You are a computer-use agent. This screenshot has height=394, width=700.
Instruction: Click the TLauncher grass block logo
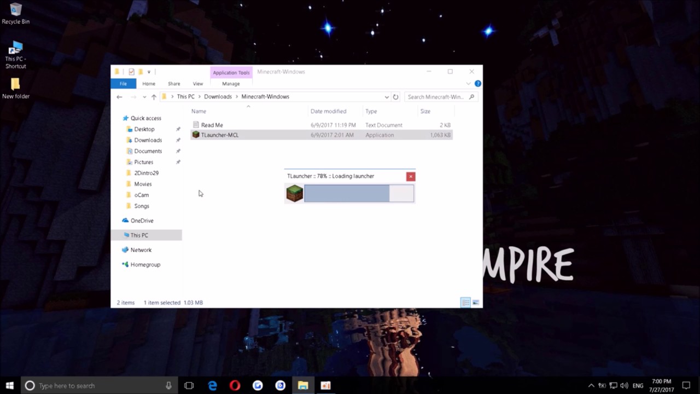pos(294,193)
